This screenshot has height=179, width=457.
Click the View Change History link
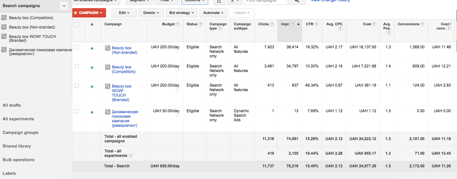pos(330,1)
